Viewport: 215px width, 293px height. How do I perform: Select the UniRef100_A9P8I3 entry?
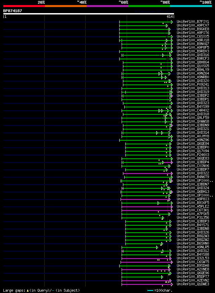coord(193,199)
